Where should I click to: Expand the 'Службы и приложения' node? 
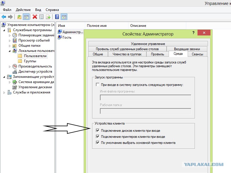[x=4, y=93]
